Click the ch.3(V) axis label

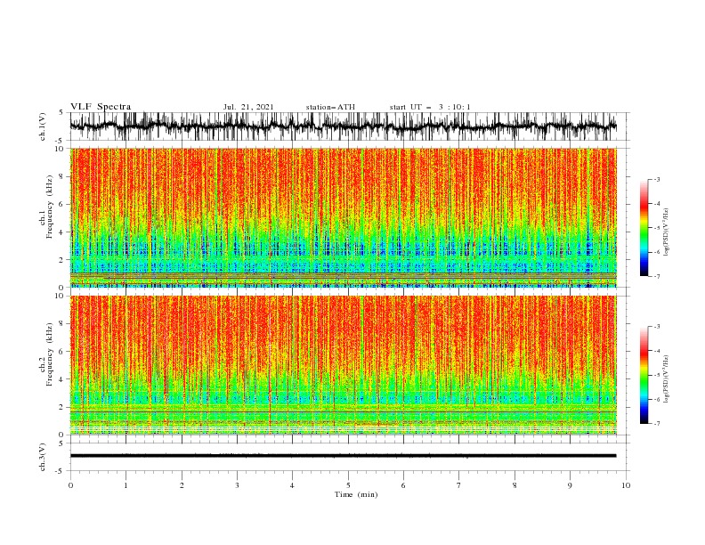(43, 457)
